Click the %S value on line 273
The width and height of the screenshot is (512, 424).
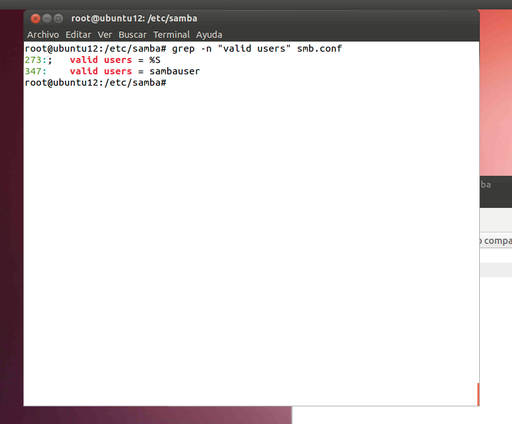click(x=154, y=60)
